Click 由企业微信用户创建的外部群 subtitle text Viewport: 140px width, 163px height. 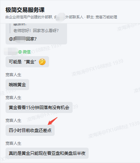click(x=29, y=17)
